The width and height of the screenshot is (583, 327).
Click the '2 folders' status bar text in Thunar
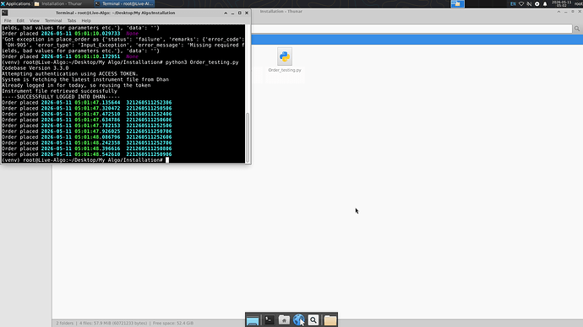click(x=65, y=324)
